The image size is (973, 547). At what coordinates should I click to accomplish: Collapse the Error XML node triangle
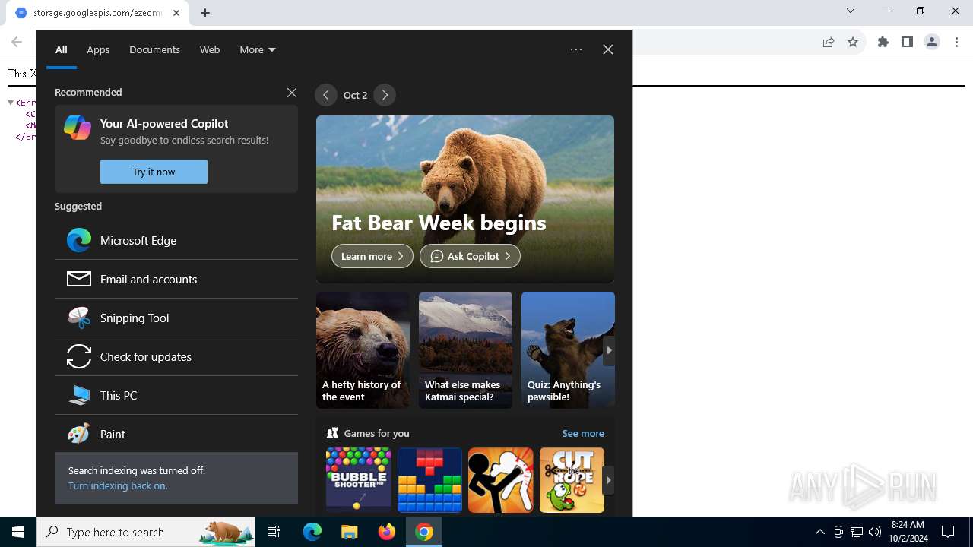point(11,103)
